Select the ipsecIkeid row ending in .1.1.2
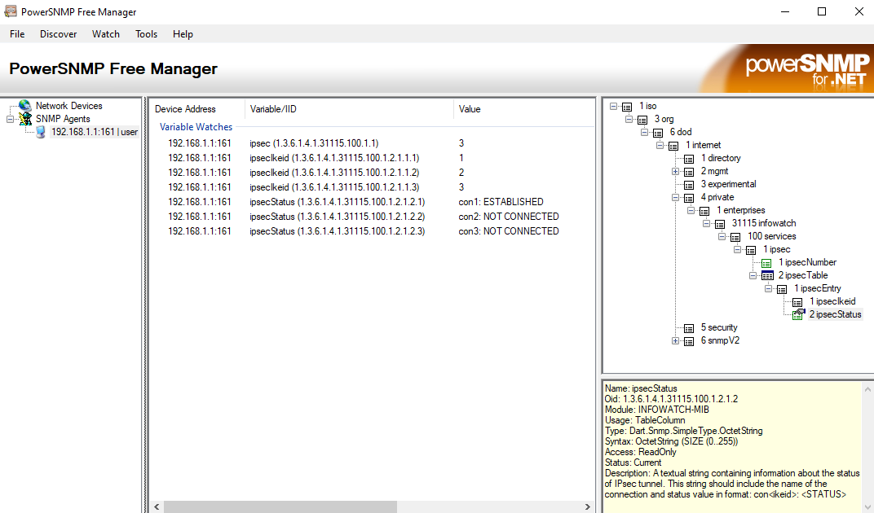 (x=371, y=173)
